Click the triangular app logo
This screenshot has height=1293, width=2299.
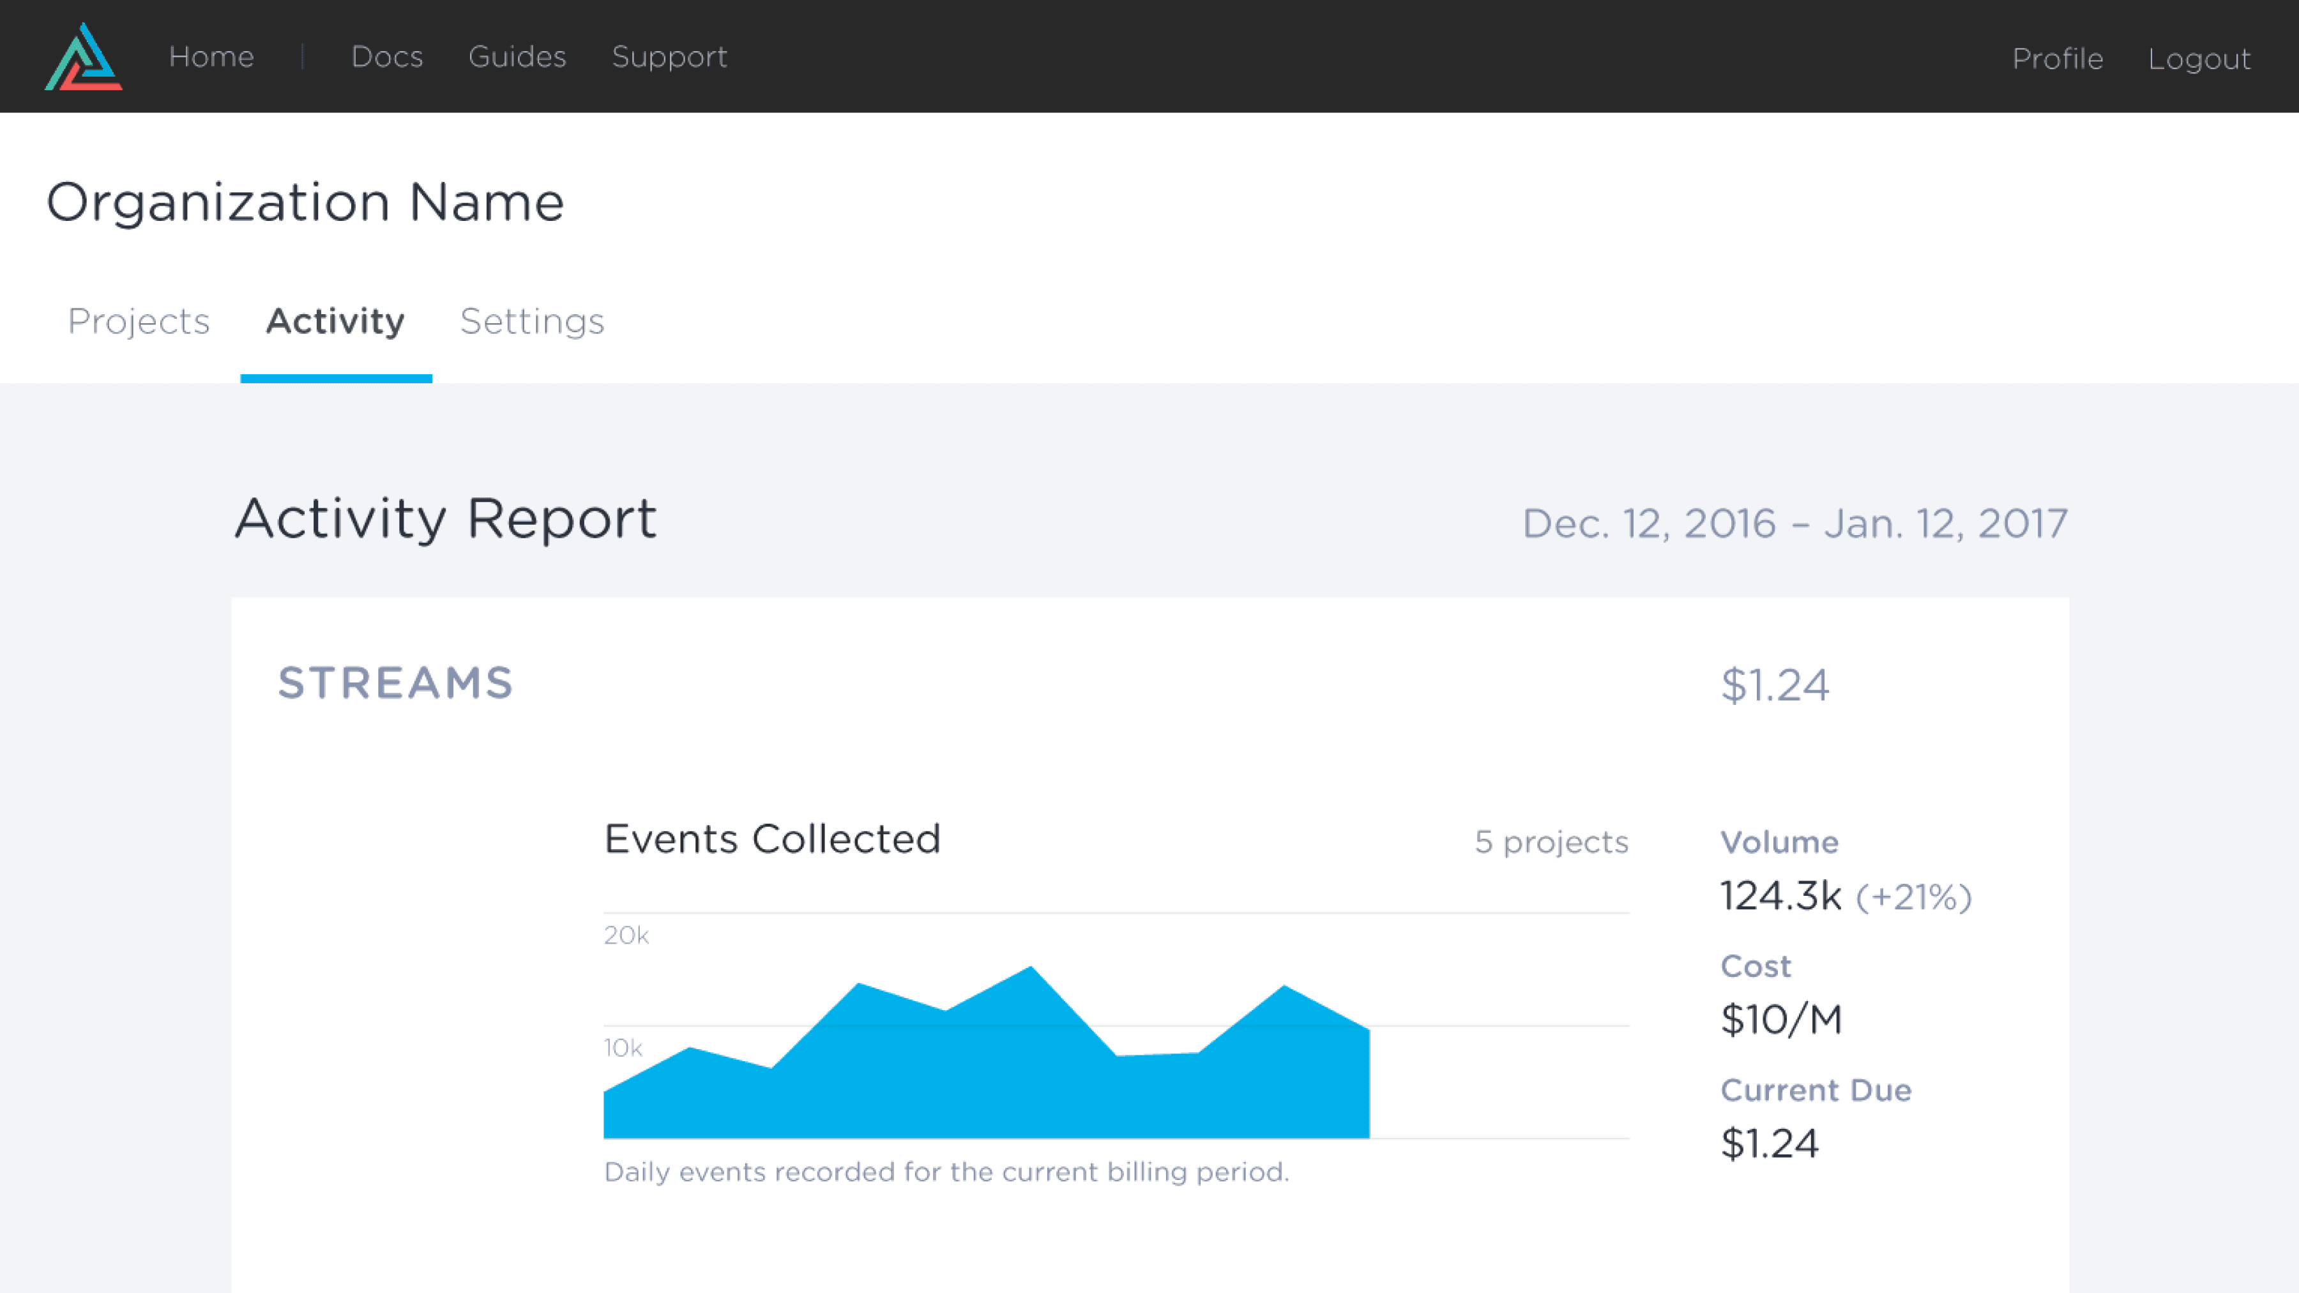[82, 56]
